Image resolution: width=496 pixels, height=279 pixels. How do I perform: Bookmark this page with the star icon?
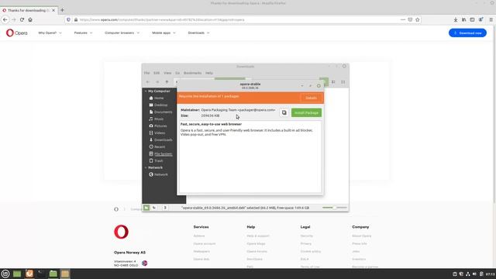click(x=418, y=19)
